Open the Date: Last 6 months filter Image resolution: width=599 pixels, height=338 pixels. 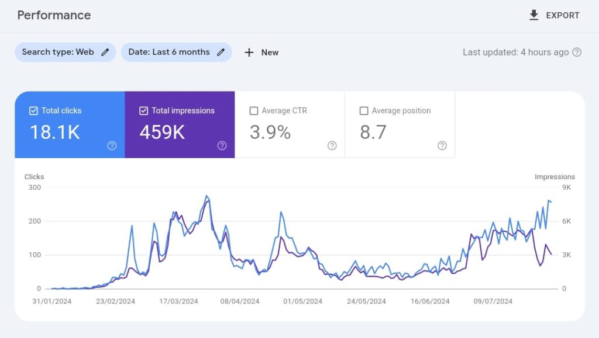point(168,52)
